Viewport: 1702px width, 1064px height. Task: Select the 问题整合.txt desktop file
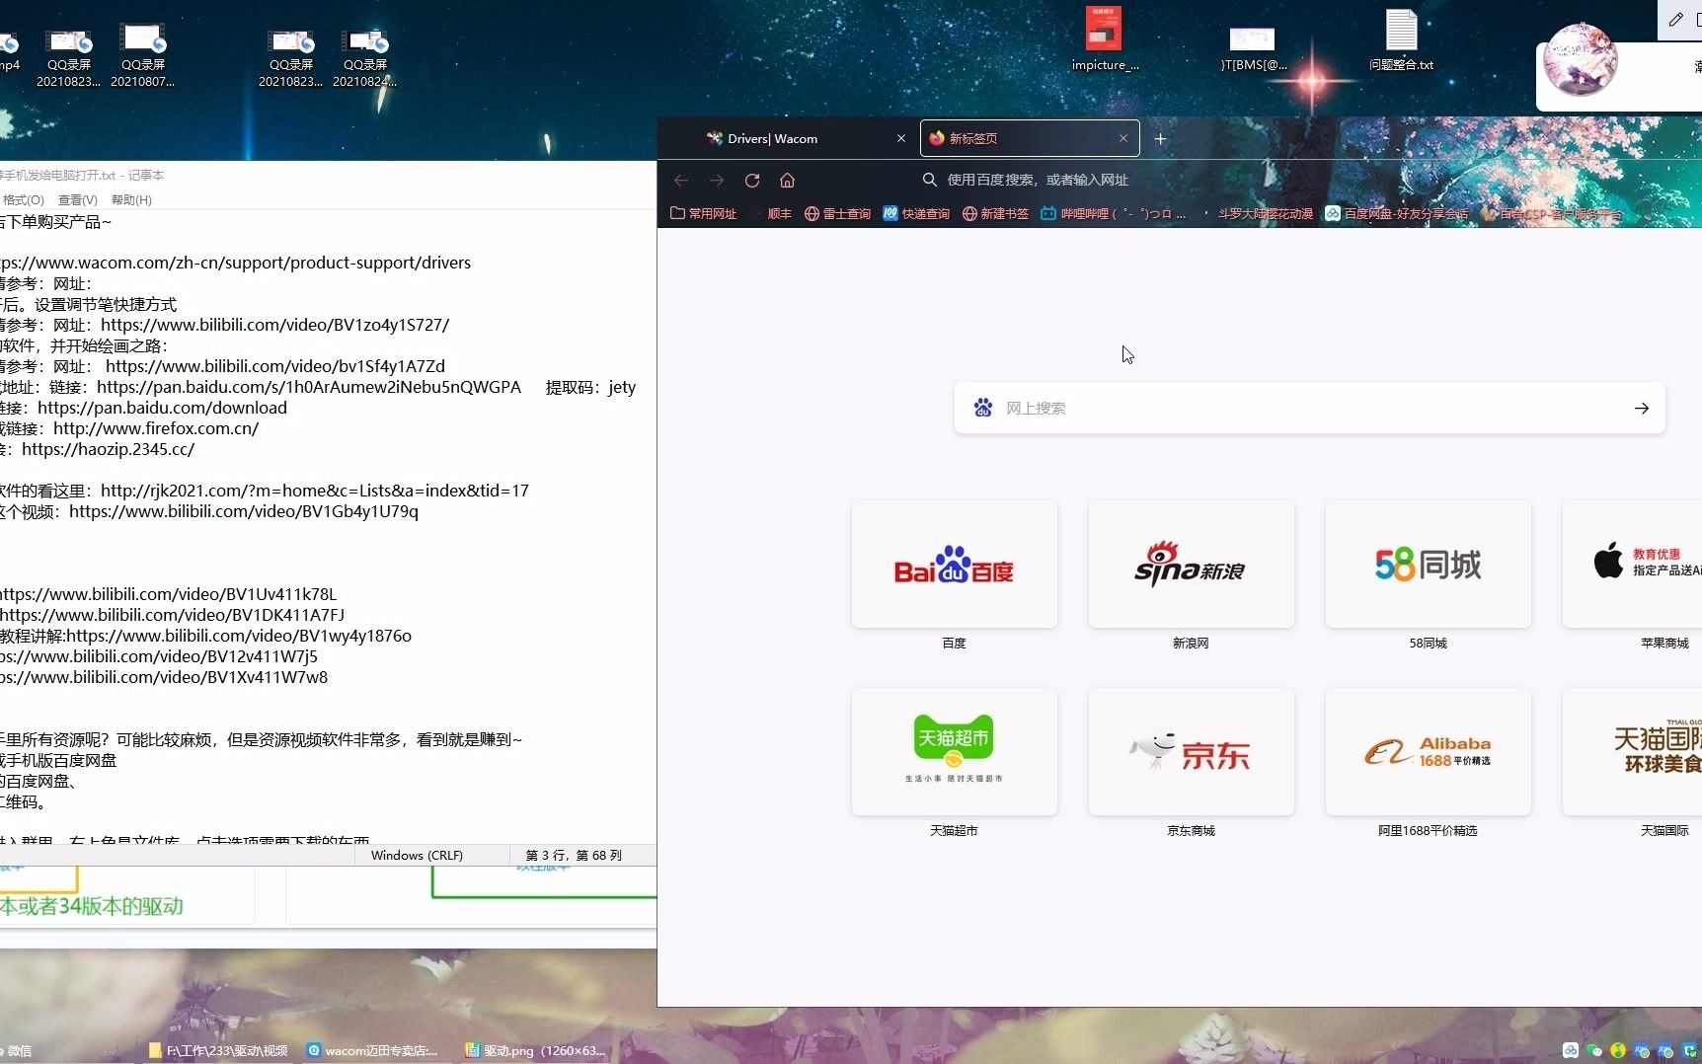coord(1401,40)
